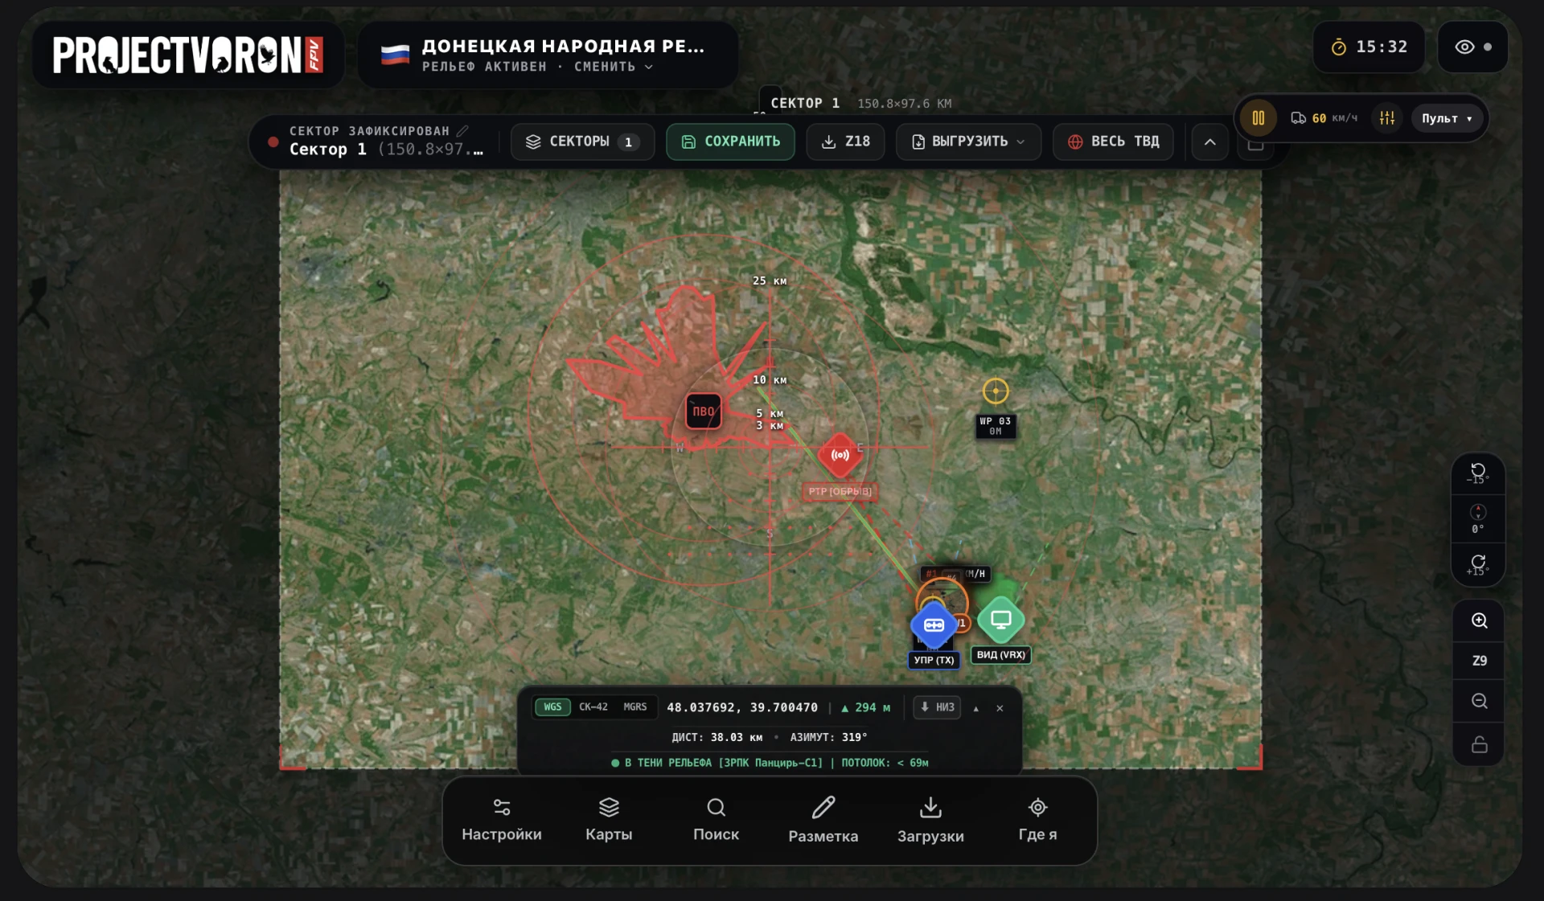Image resolution: width=1544 pixels, height=901 pixels.
Task: Pause the simulation with pause button
Action: point(1258,118)
